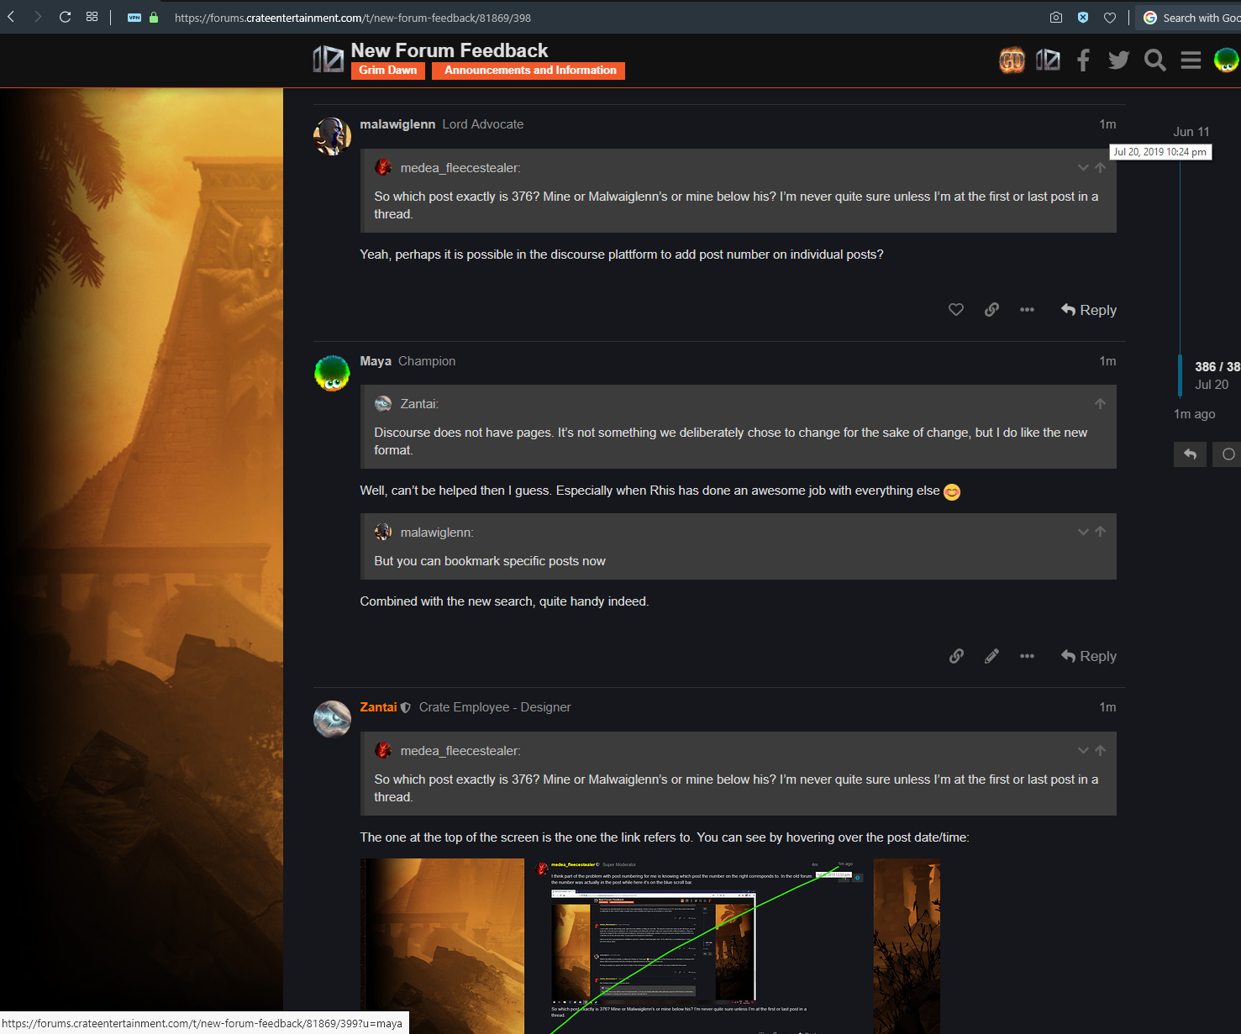1241x1034 pixels.
Task: Open the Facebook icon in forum header
Action: [1083, 60]
